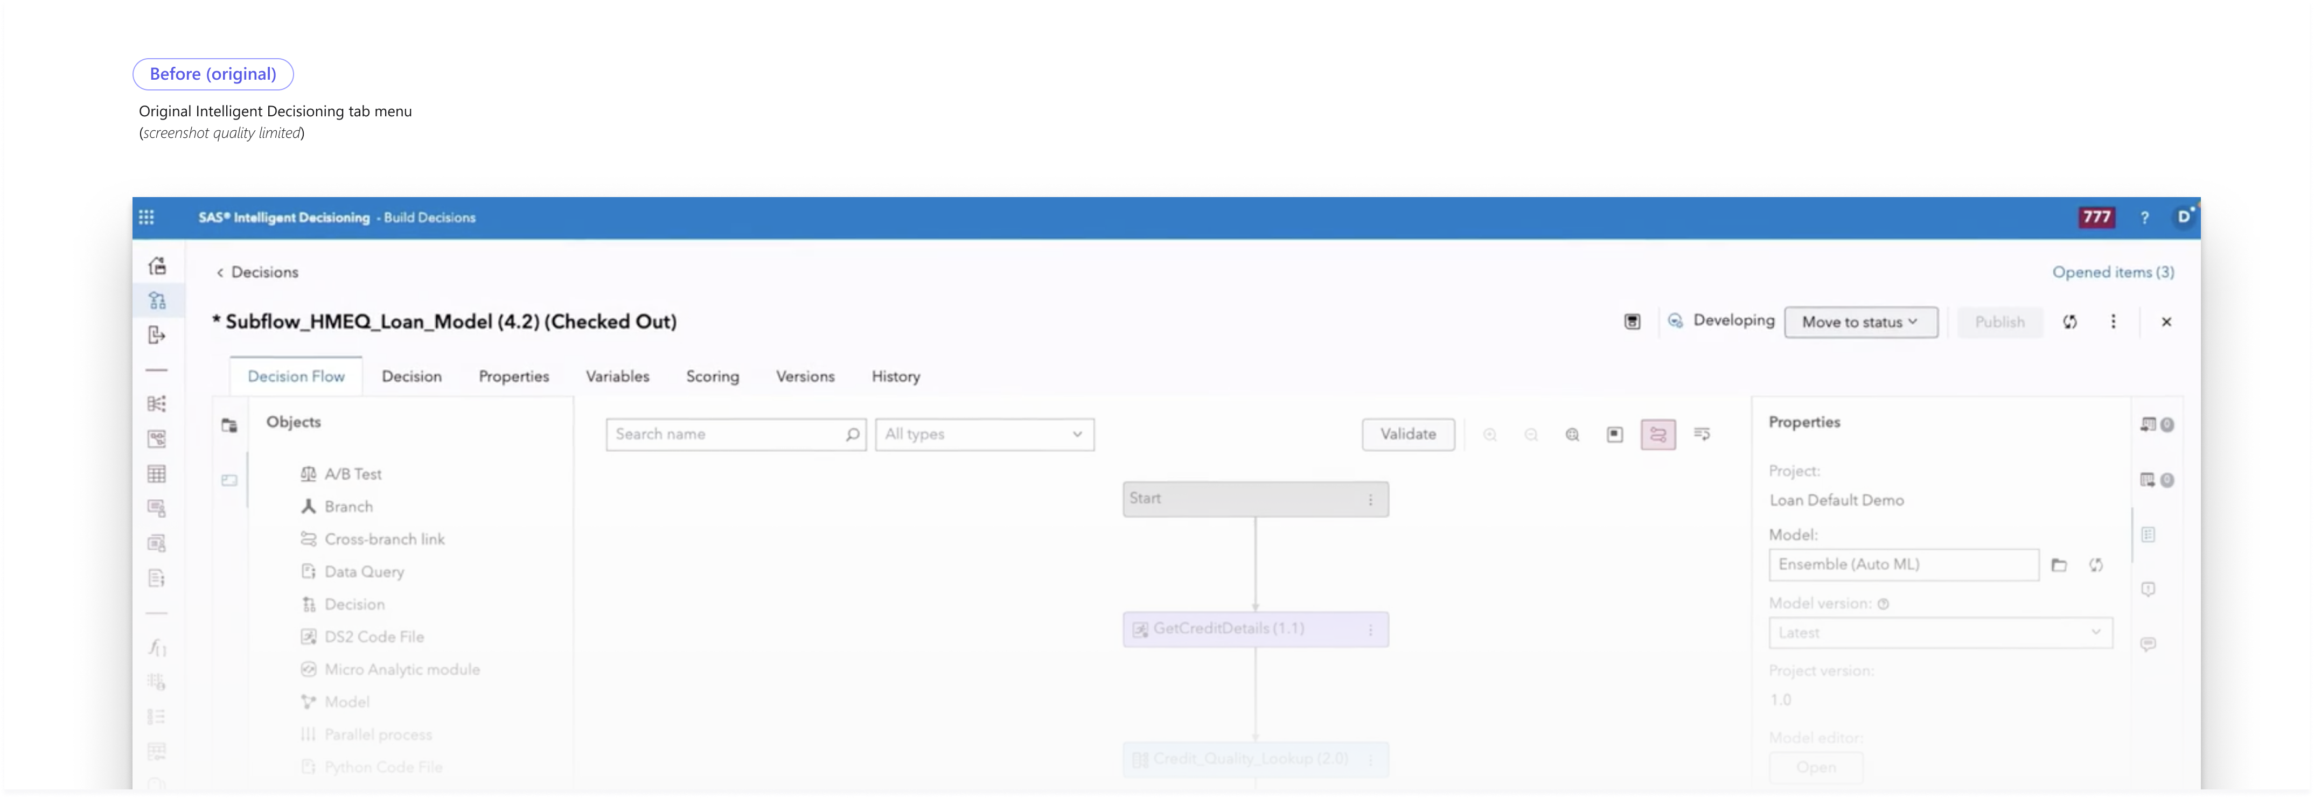
Task: Click the Loan Default Demo project name
Action: click(1836, 500)
